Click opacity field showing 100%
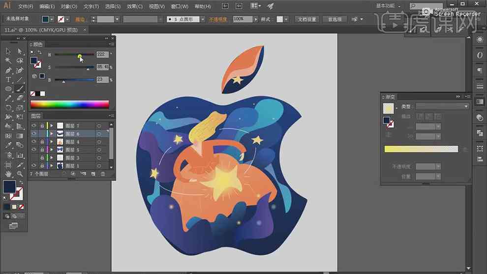This screenshot has width=487, height=274. tap(243, 19)
